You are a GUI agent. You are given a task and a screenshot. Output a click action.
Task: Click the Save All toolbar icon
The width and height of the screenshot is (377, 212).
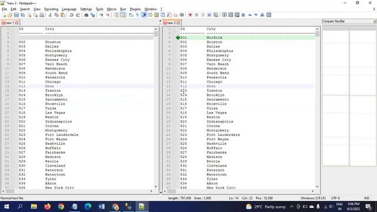click(x=22, y=15)
